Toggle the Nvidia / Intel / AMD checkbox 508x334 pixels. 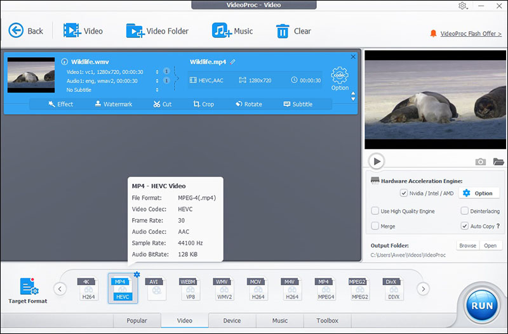(x=404, y=193)
